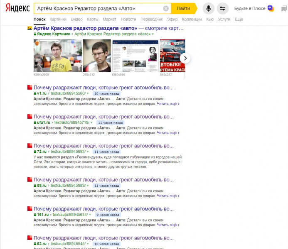
Task: Open the ufa1.ru article title link
Action: pos(103,117)
